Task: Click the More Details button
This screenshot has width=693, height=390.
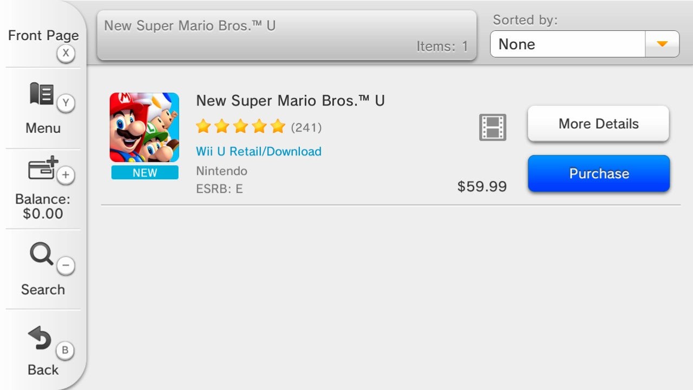Action: tap(598, 124)
